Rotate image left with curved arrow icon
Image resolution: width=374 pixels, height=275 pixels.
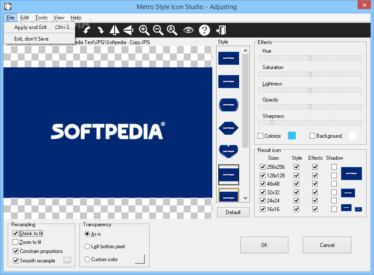click(x=86, y=30)
